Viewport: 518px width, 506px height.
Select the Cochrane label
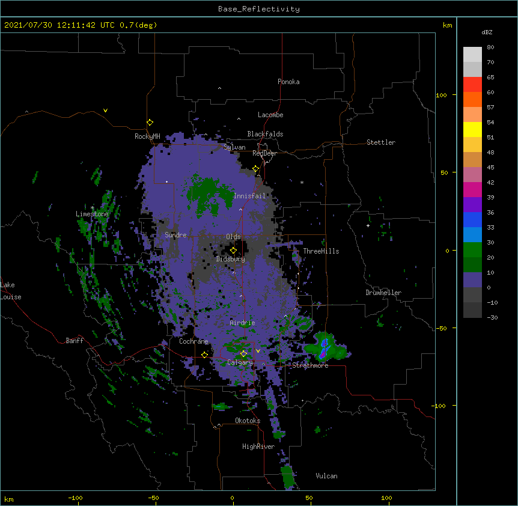tap(194, 341)
